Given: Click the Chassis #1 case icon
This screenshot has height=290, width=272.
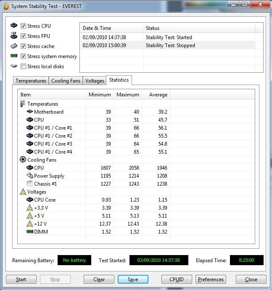Looking at the screenshot, I should [x=30, y=184].
